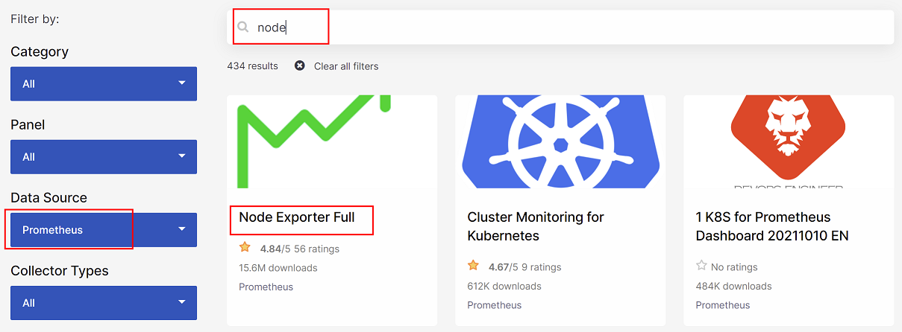Open the Kubernetes helm wheel logo image
Image resolution: width=902 pixels, height=332 pixels.
click(x=560, y=141)
